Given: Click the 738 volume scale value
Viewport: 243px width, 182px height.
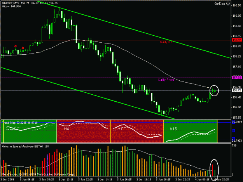Looking at the screenshot, I should [x=234, y=146].
